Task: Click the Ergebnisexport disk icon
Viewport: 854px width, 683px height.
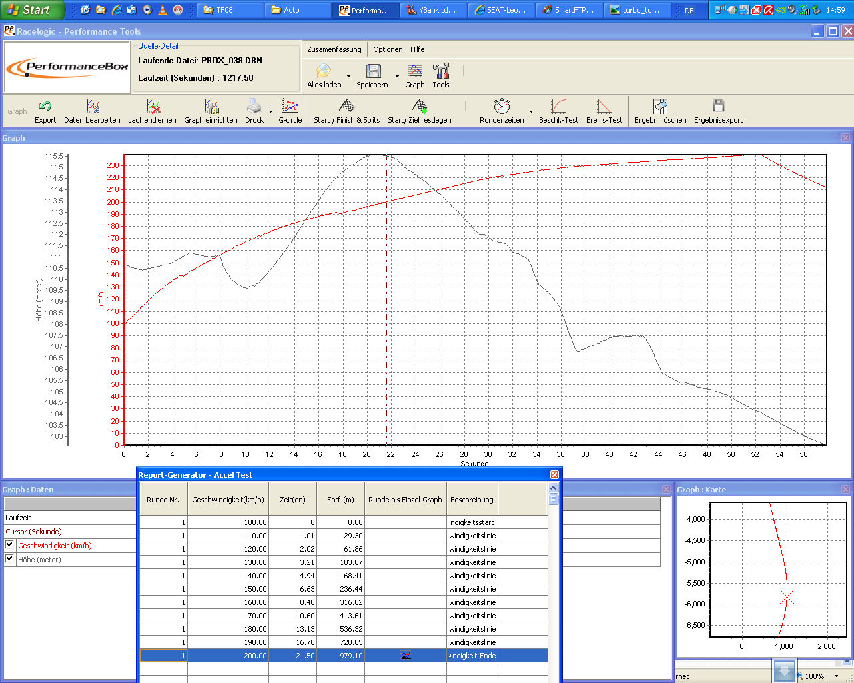Action: pos(718,107)
